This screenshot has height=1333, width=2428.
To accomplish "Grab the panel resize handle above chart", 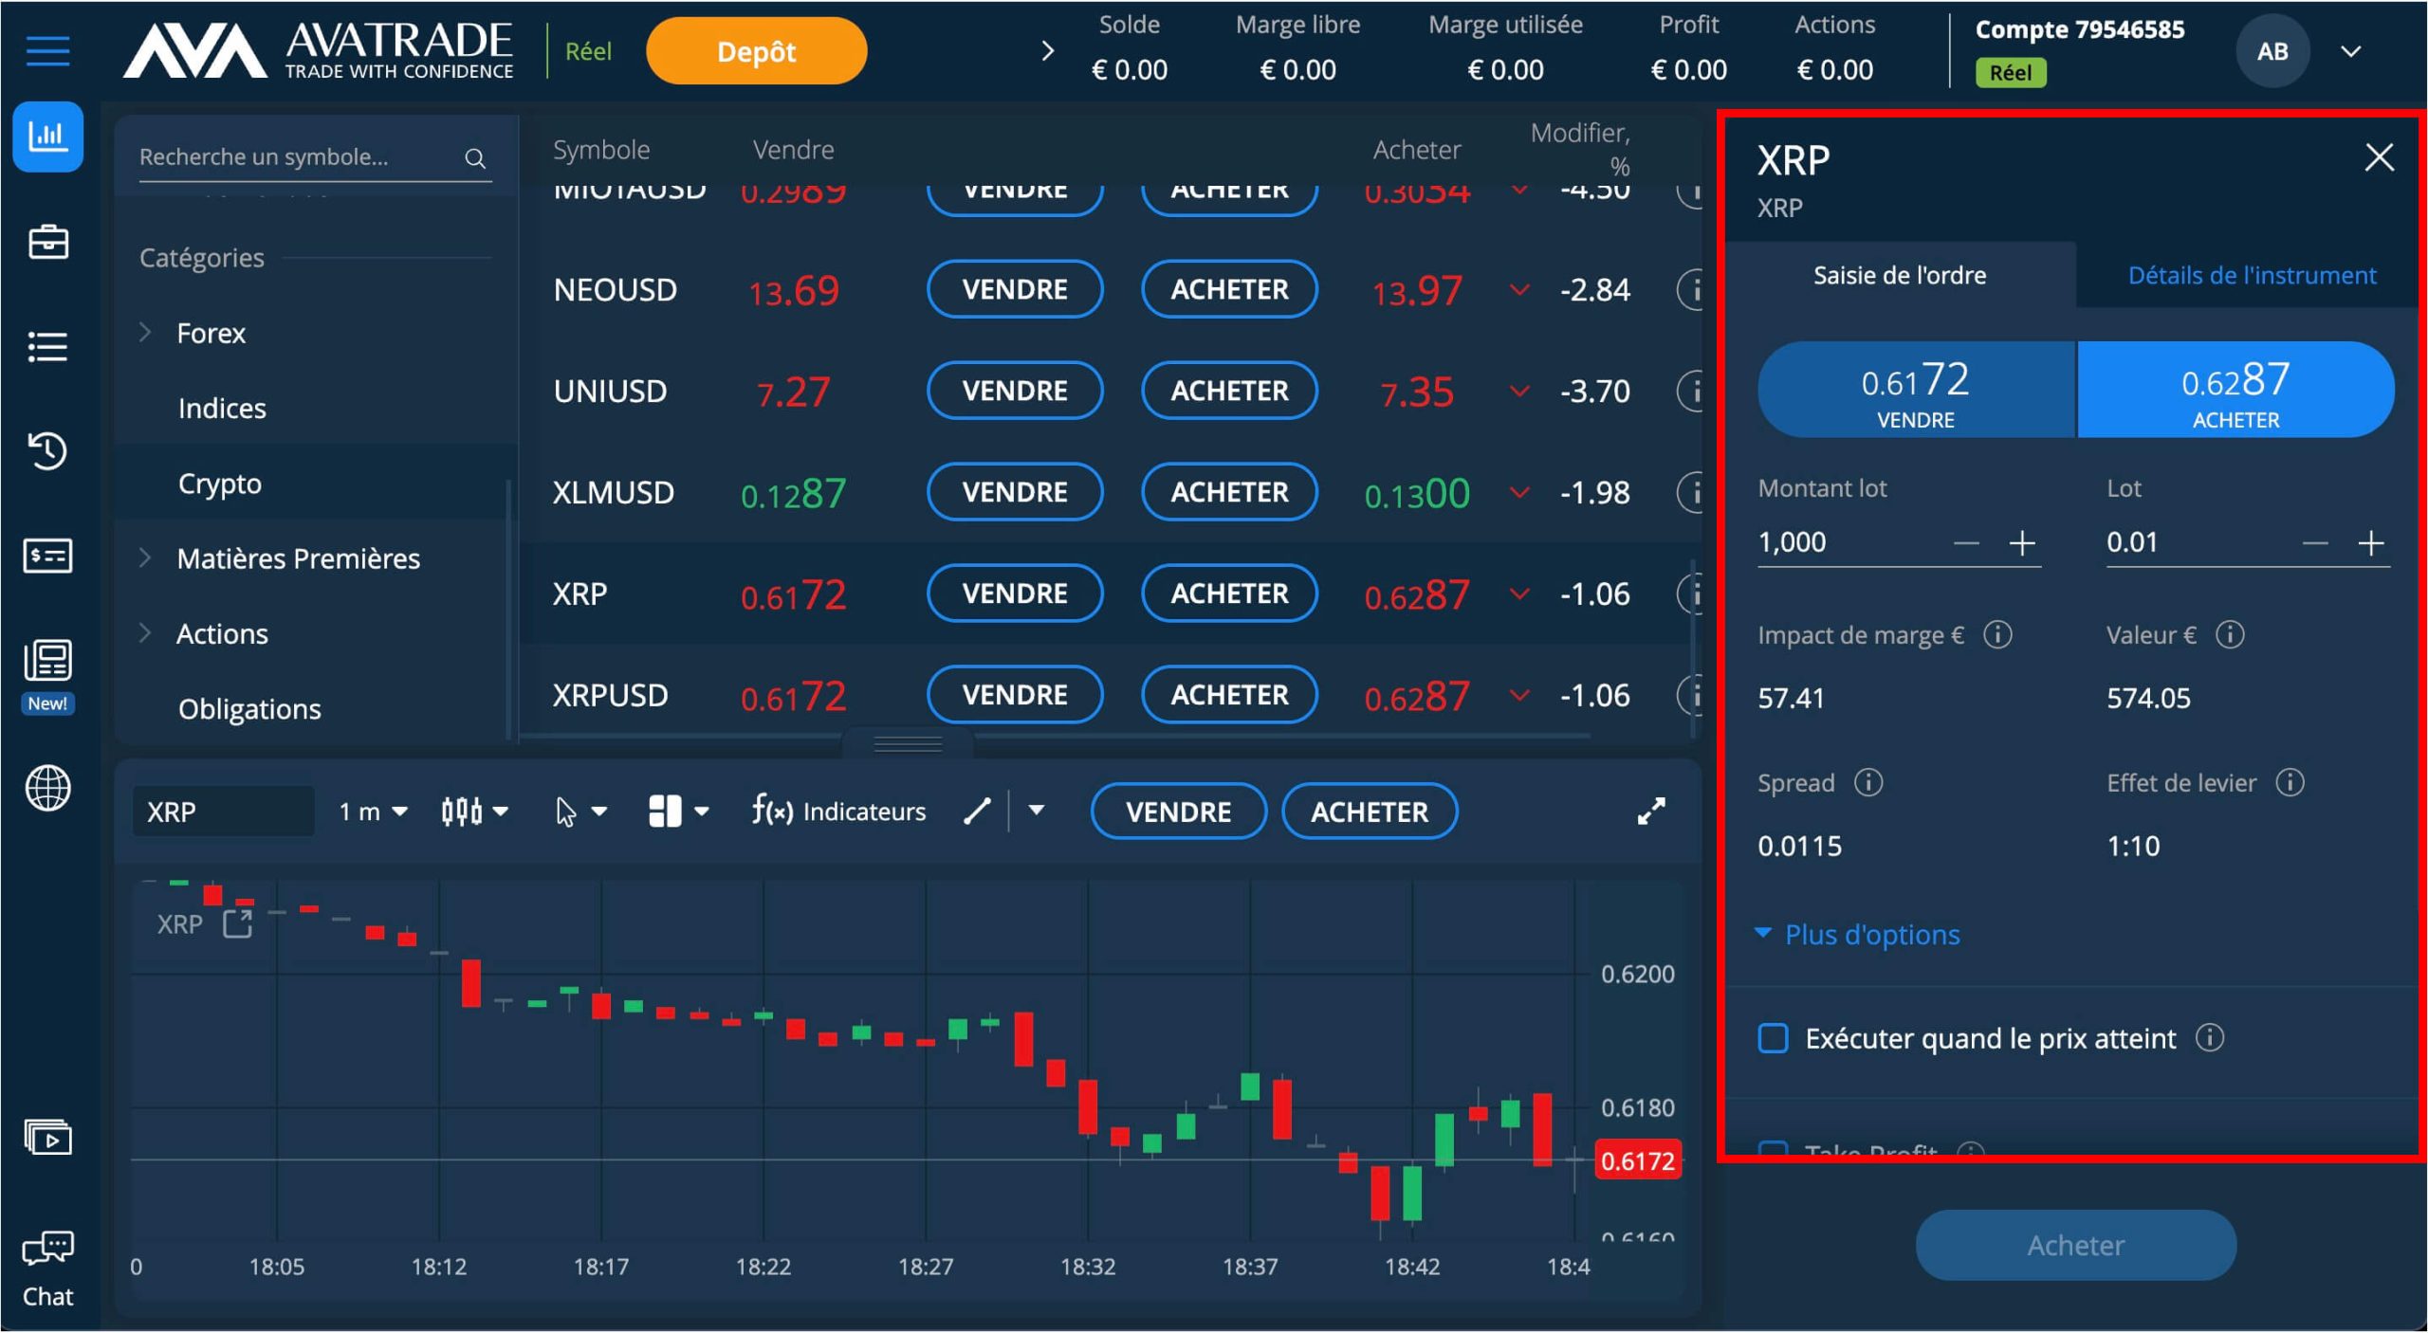I will (908, 744).
